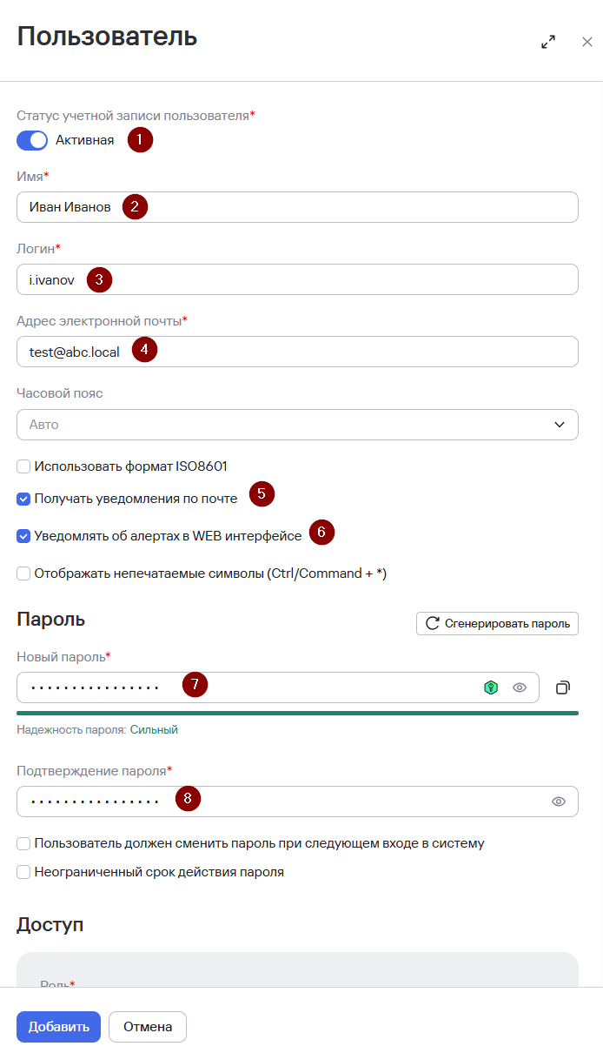Enable Использовать формат ISO8601 checkbox
This screenshot has width=603, height=1053.
(23, 466)
